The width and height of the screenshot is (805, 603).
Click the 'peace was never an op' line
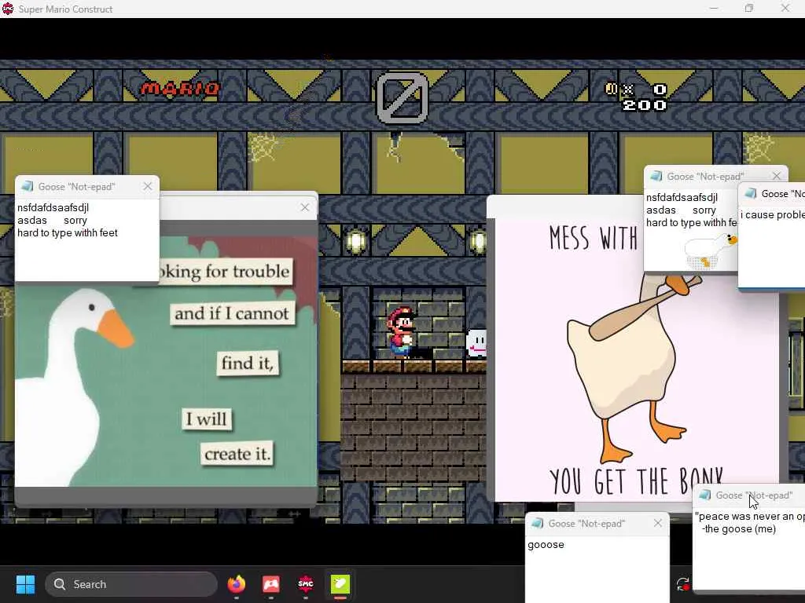pyautogui.click(x=749, y=517)
